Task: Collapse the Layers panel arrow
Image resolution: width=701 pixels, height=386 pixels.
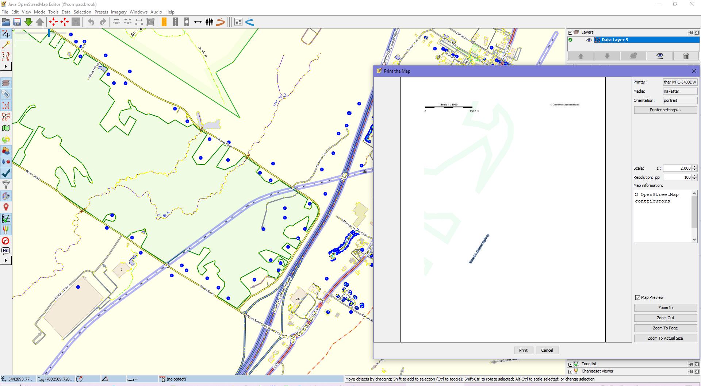Action: click(x=570, y=32)
